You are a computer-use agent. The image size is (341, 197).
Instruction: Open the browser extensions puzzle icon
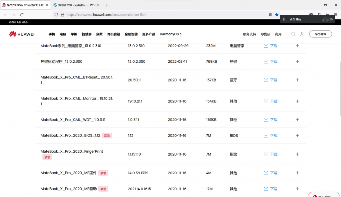(319, 15)
